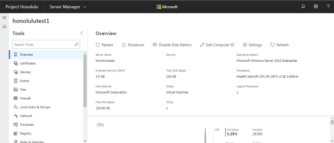Click Edit Computer ID

point(217,45)
